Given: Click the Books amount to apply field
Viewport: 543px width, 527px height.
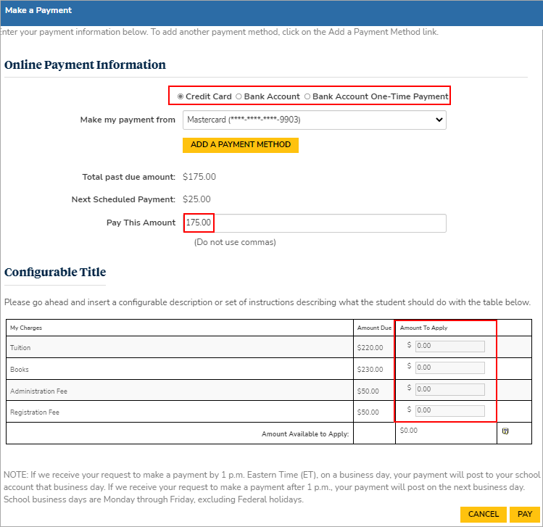Looking at the screenshot, I should [449, 368].
